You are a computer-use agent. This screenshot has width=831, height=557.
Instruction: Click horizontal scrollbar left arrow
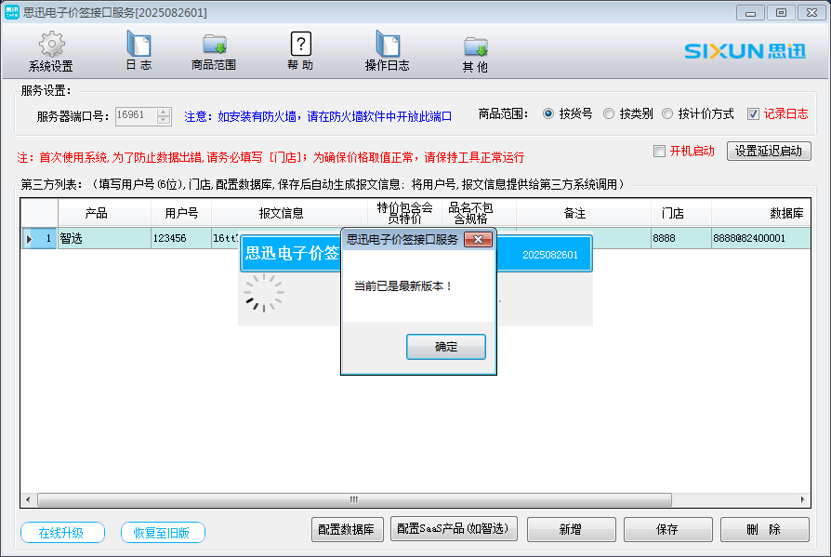click(28, 499)
